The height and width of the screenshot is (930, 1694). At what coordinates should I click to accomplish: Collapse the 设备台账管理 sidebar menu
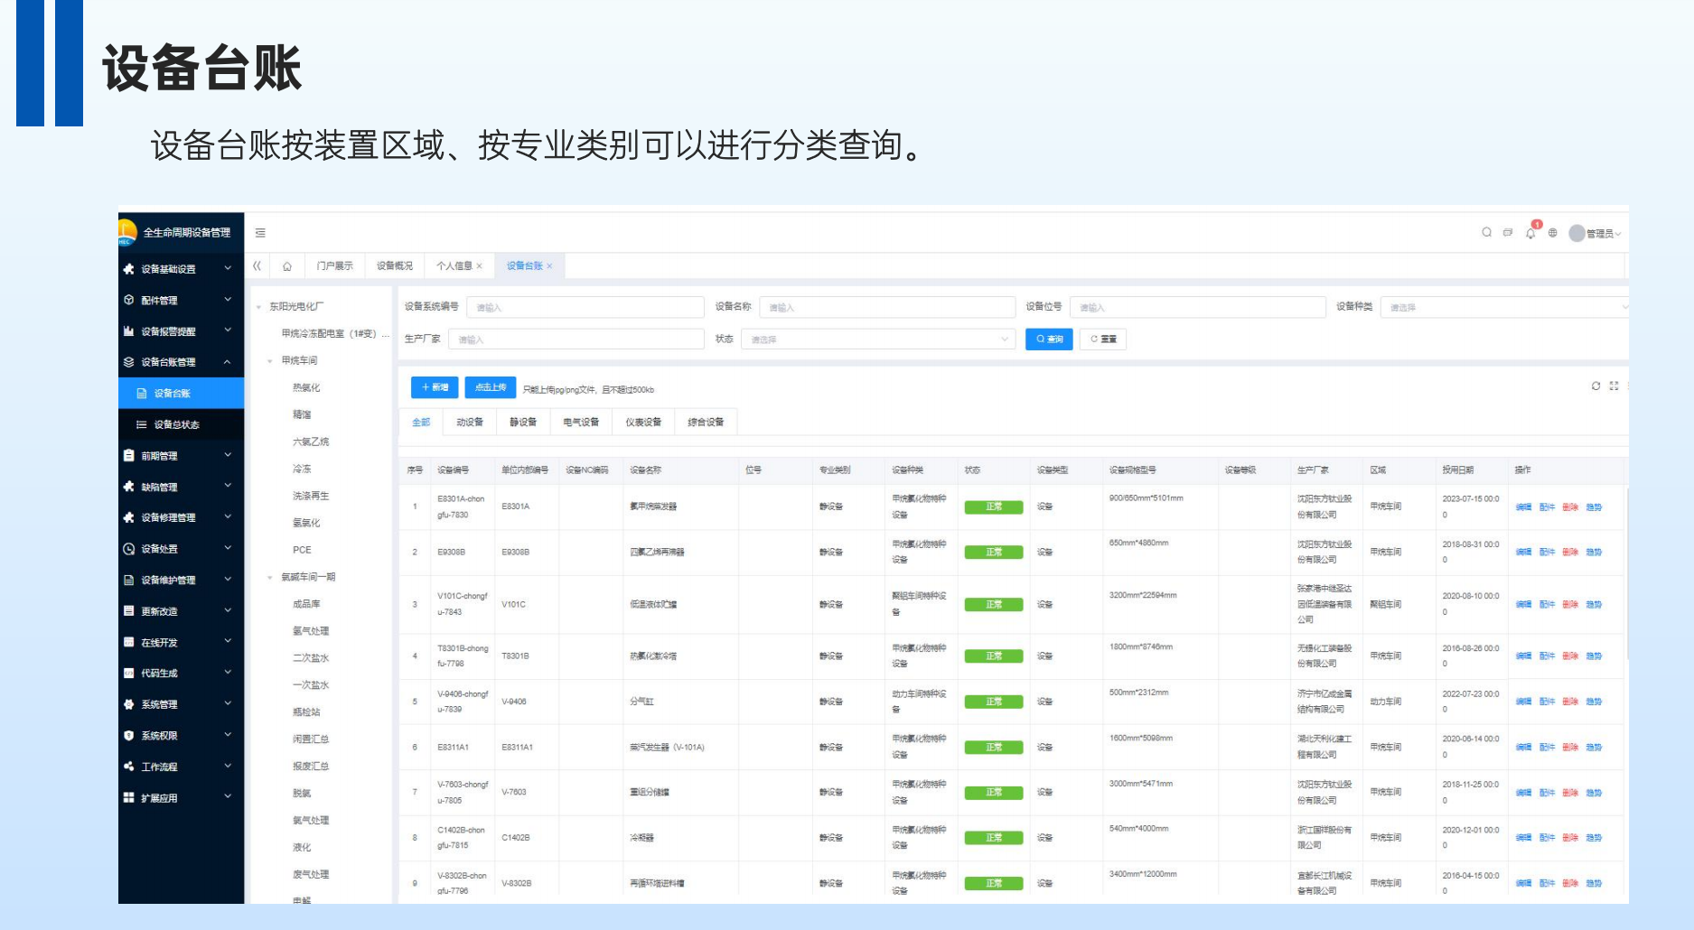tap(181, 362)
